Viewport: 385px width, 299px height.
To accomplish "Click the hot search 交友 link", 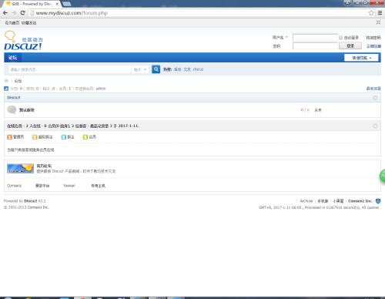I will 187,69.
